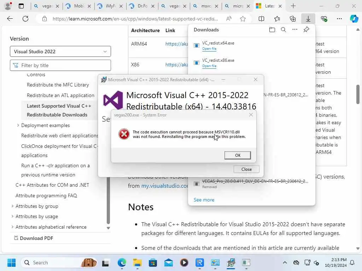
Task: Open Attribute programming FAQ
Action: click(x=46, y=195)
